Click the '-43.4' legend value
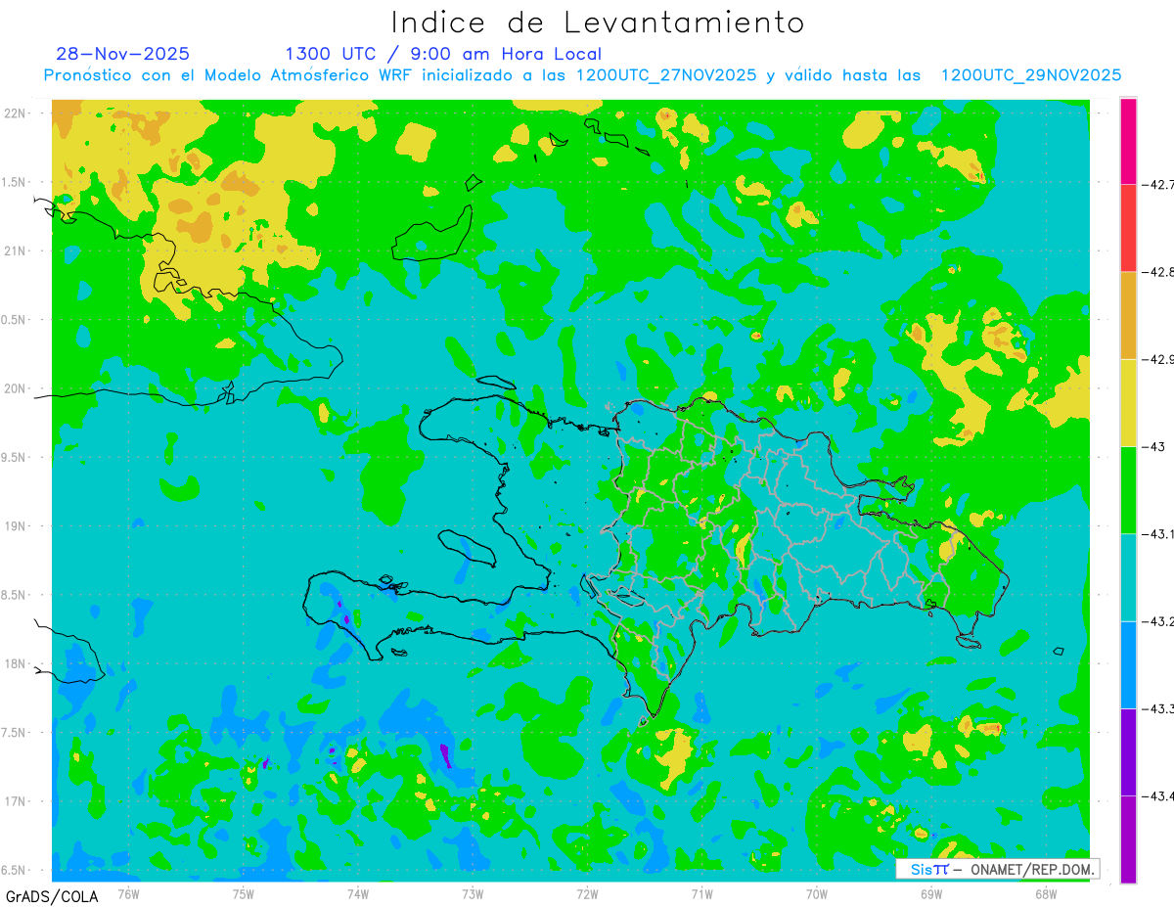Screen dimensions: 1174x907 click(x=1158, y=795)
